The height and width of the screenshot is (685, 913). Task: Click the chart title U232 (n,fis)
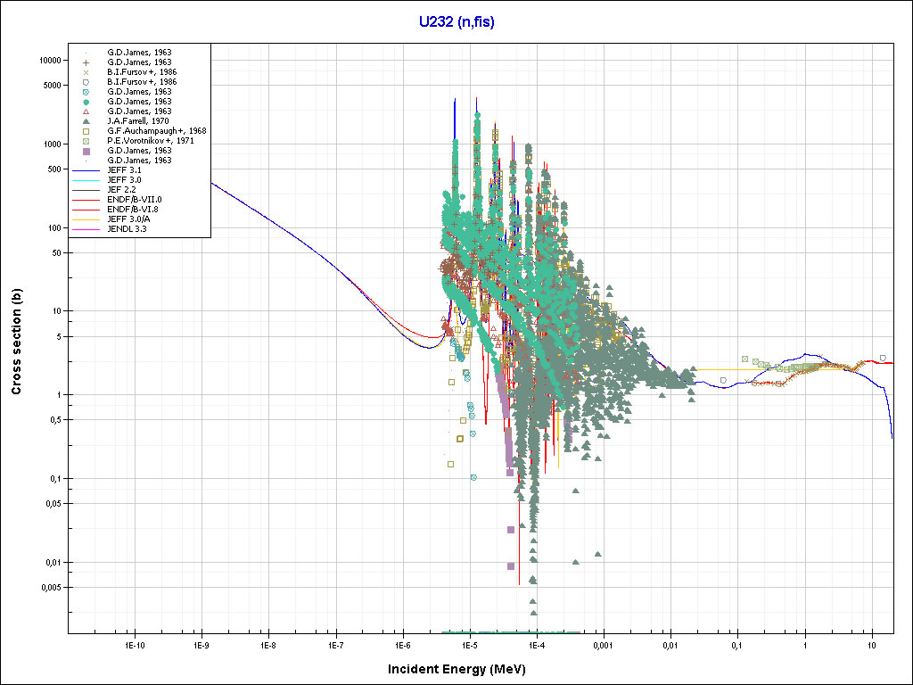click(x=456, y=22)
